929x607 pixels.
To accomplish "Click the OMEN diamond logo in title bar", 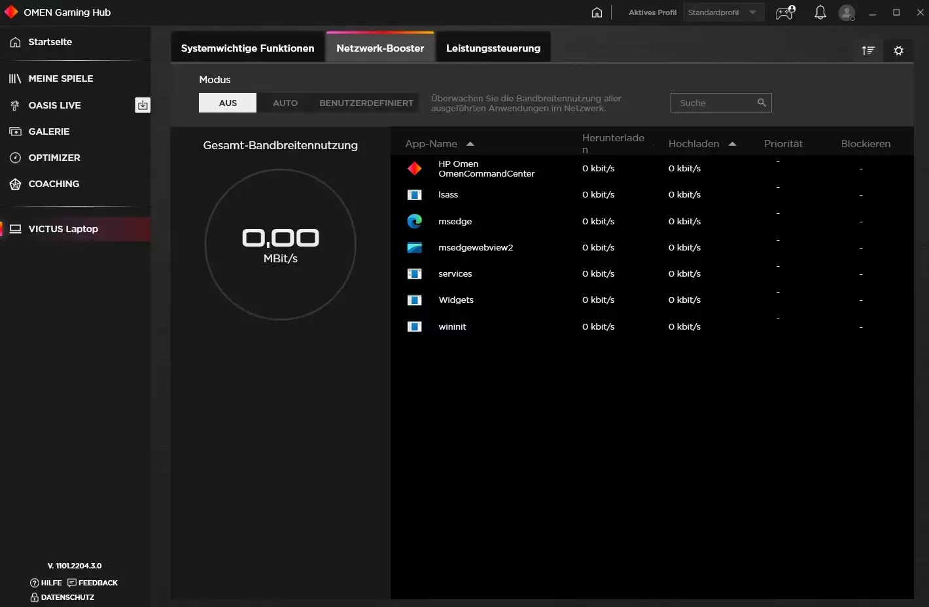I will [11, 12].
